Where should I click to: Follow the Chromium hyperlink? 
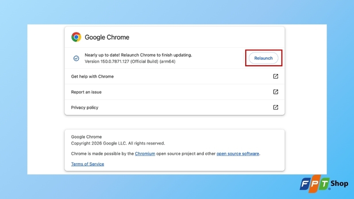point(145,153)
